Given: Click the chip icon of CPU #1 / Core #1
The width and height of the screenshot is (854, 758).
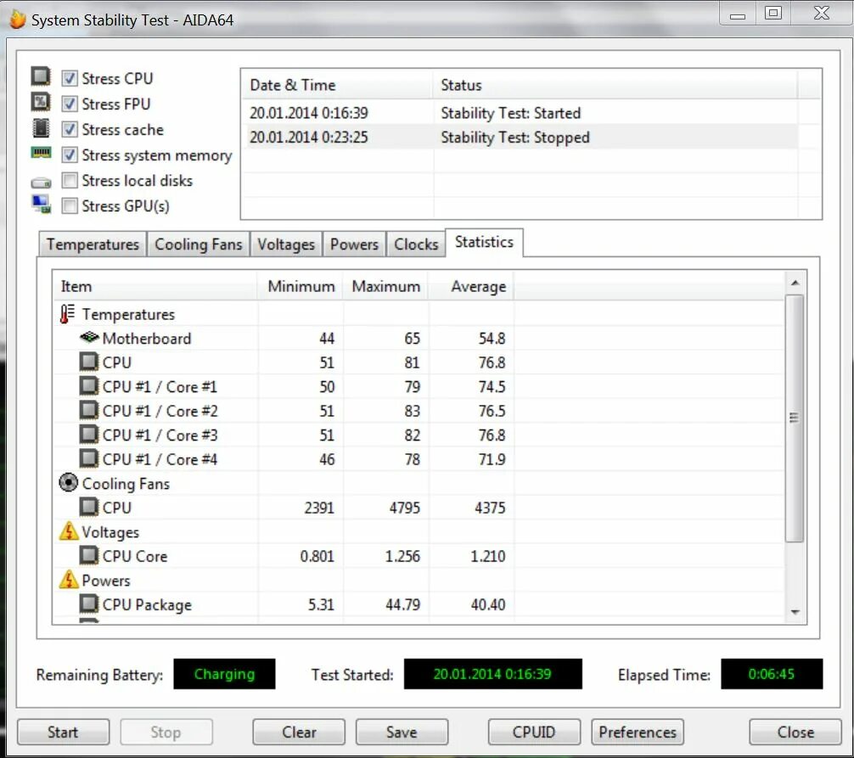Looking at the screenshot, I should point(89,386).
